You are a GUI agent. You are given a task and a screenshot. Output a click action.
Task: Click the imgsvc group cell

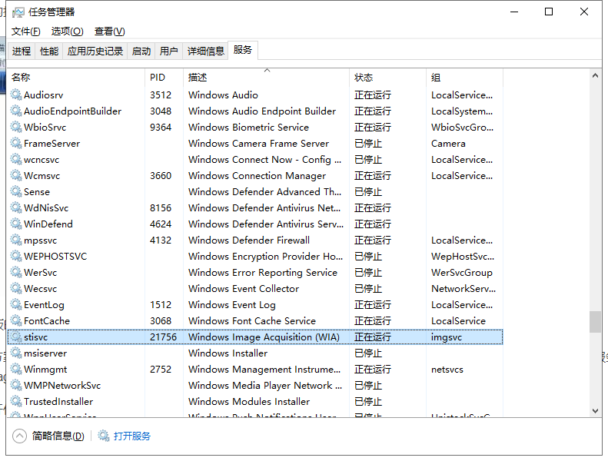447,337
